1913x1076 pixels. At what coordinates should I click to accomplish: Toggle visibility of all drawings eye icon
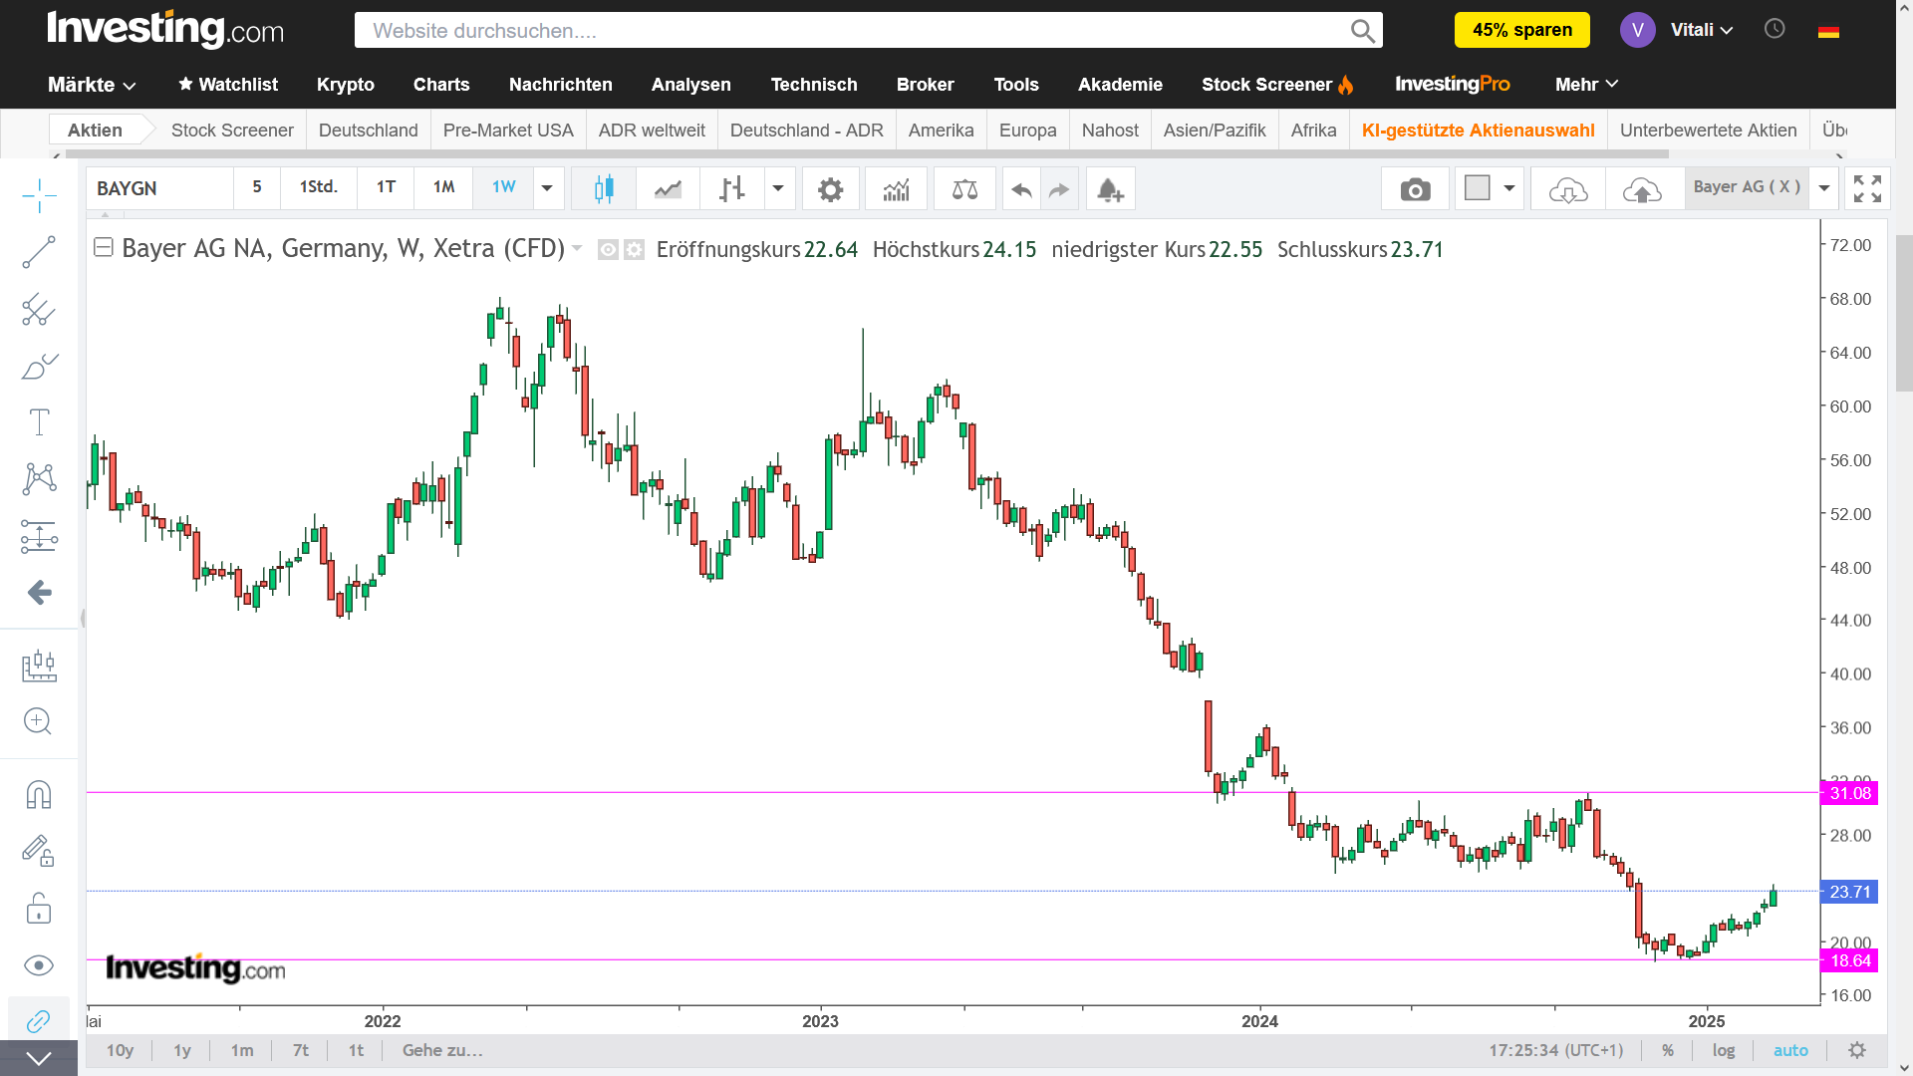pos(39,965)
